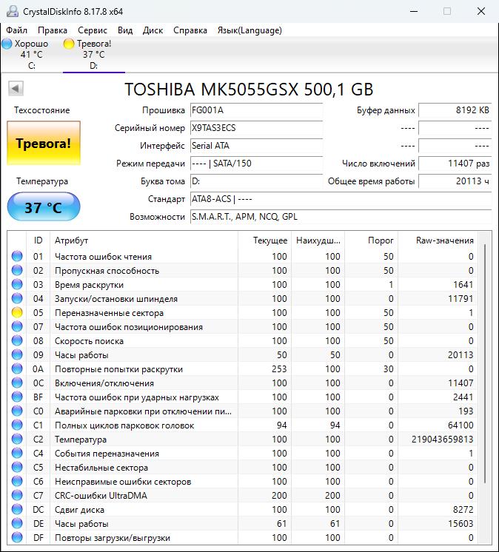Click the status orb for attribute BF
Viewport: 499px width, 552px height.
tap(17, 397)
